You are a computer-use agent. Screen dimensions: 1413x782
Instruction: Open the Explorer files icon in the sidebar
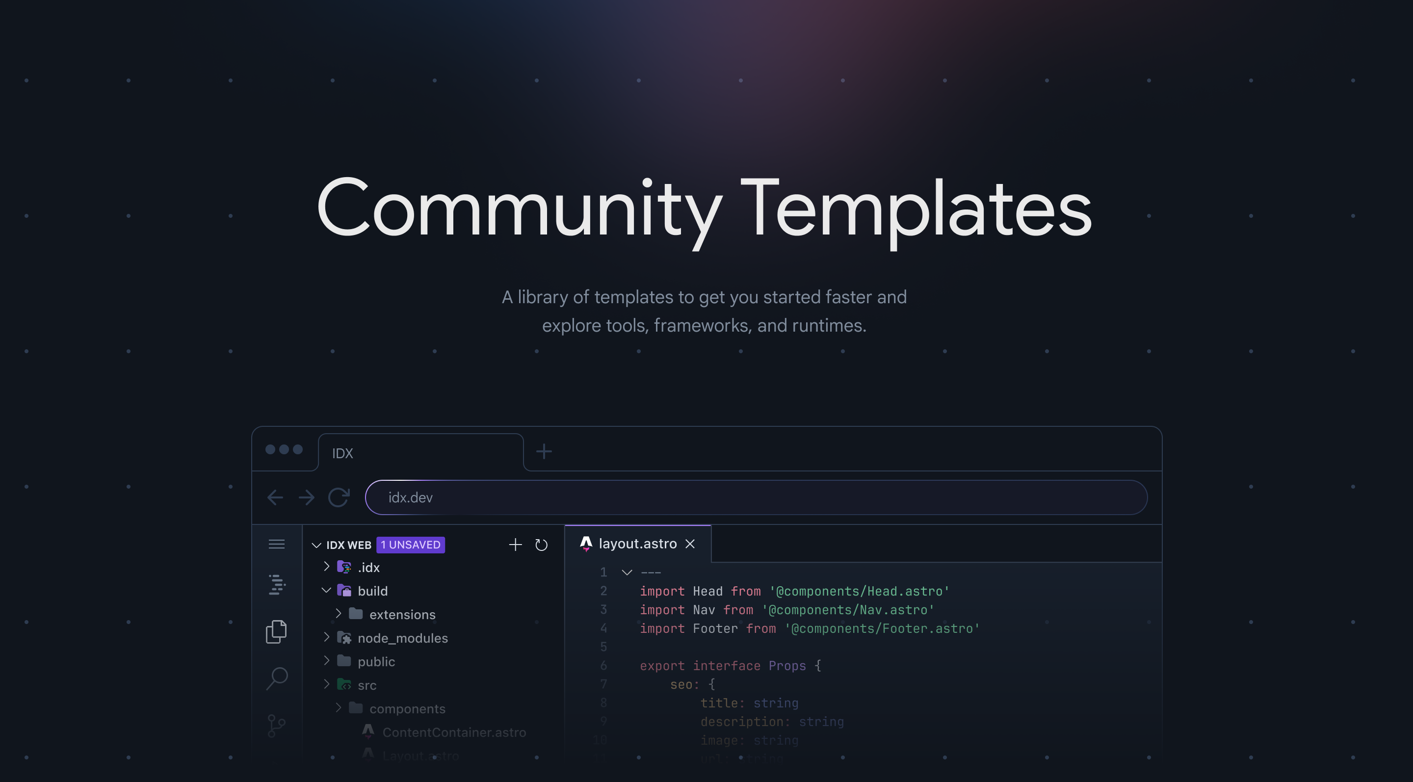276,632
